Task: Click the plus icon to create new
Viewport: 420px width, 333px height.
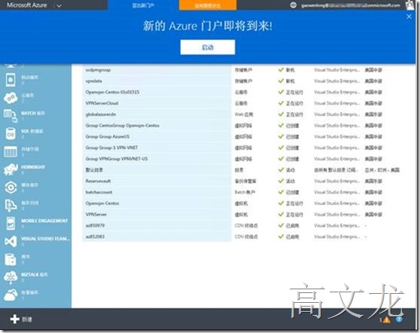Action: pos(14,319)
